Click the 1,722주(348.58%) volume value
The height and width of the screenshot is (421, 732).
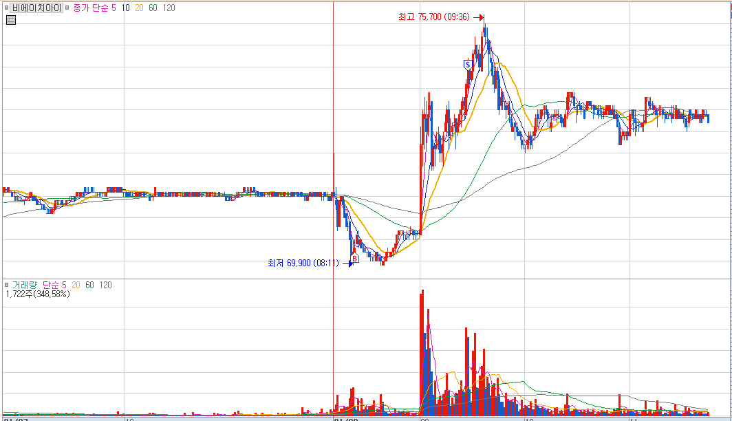[38, 294]
